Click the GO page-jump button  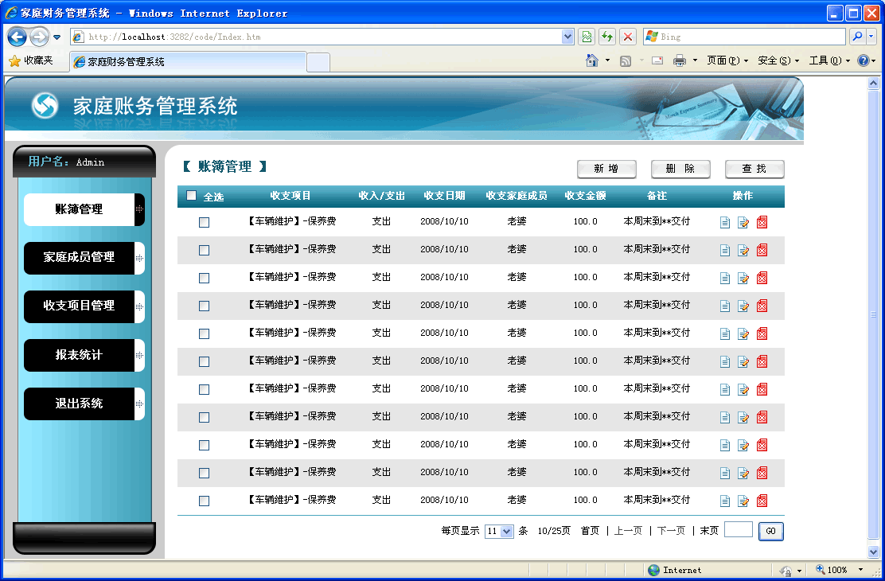[x=771, y=532]
